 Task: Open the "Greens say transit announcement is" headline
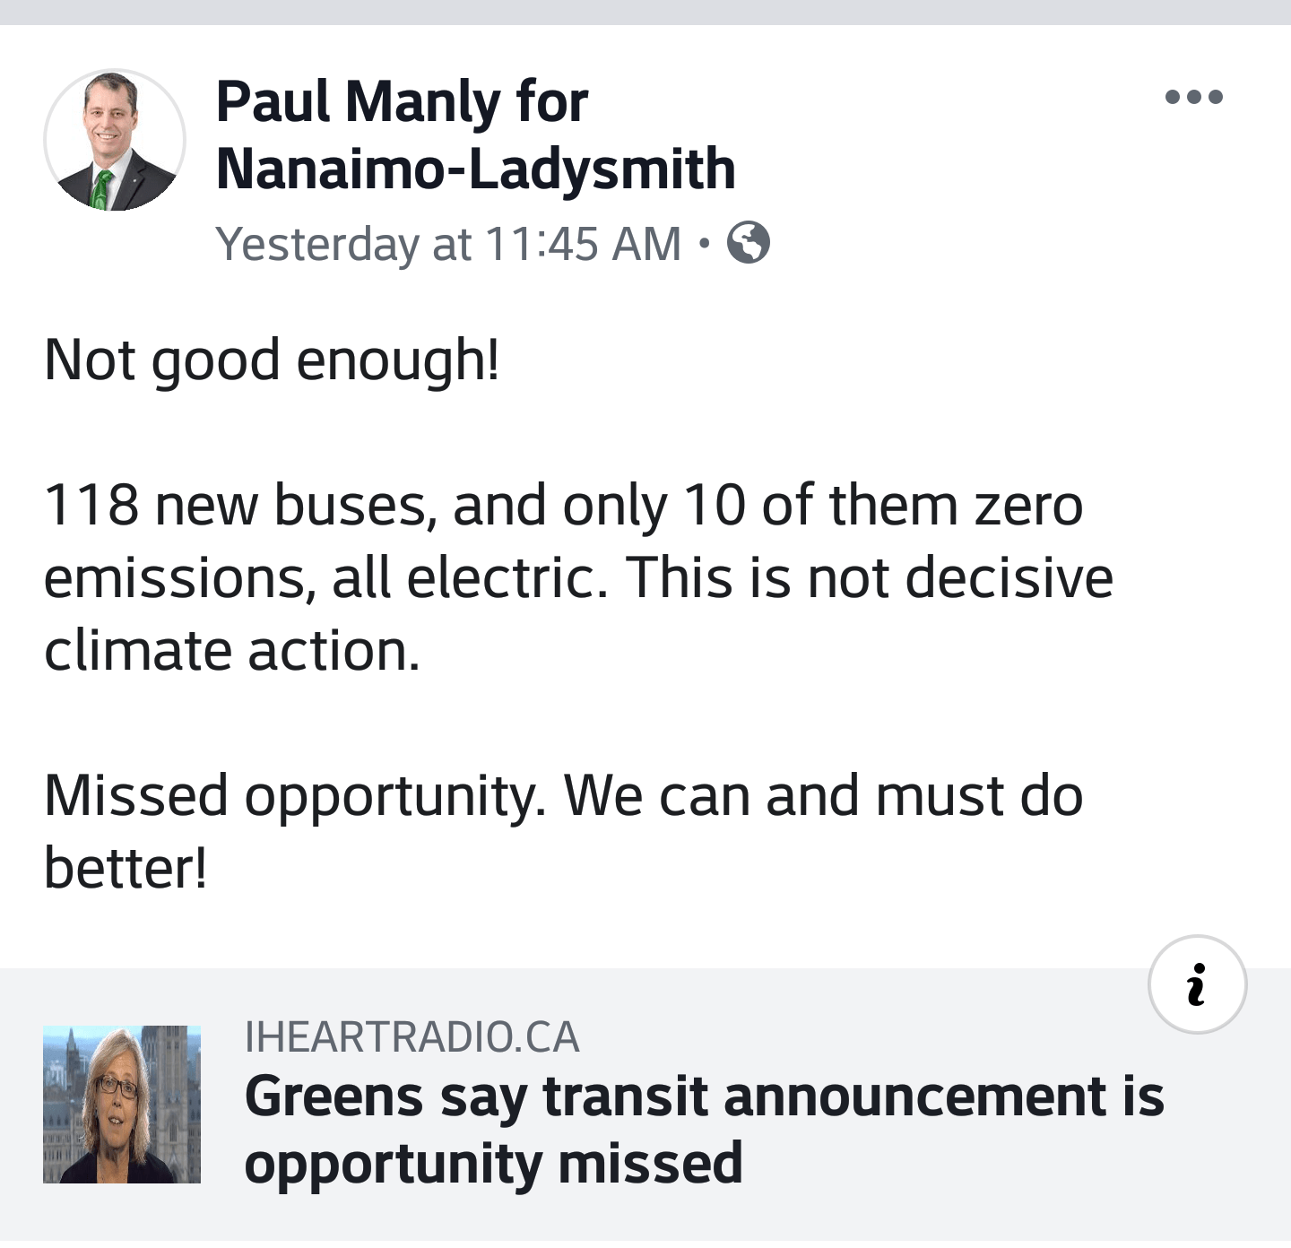point(704,1096)
